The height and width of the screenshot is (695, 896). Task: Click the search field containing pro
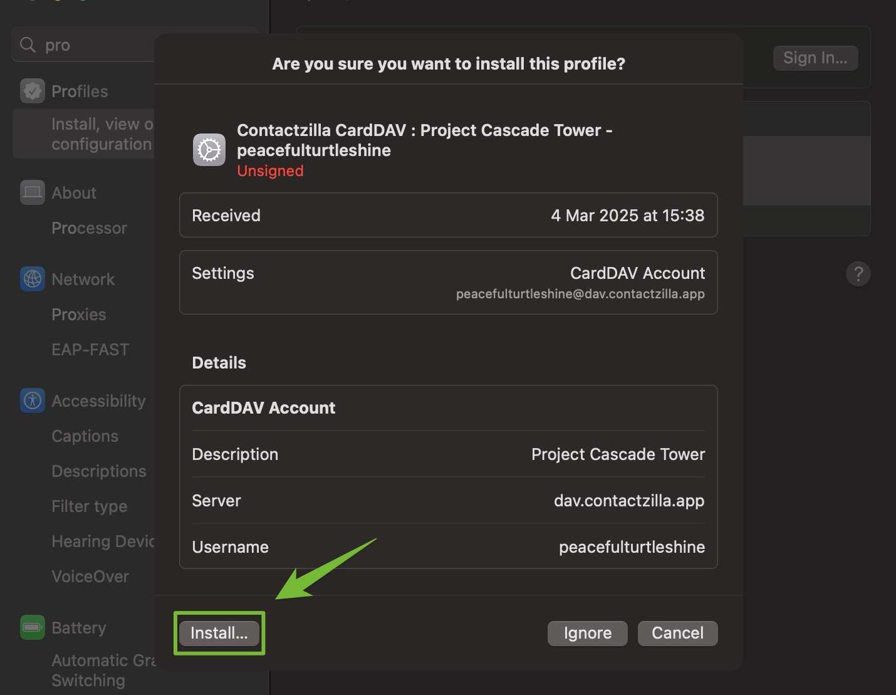click(x=84, y=45)
